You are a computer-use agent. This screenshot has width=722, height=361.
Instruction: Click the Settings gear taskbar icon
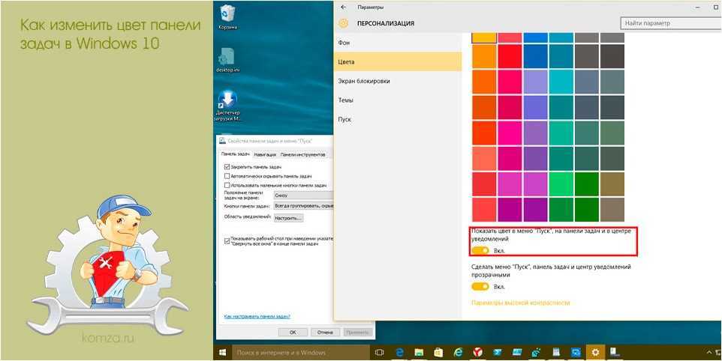point(595,352)
